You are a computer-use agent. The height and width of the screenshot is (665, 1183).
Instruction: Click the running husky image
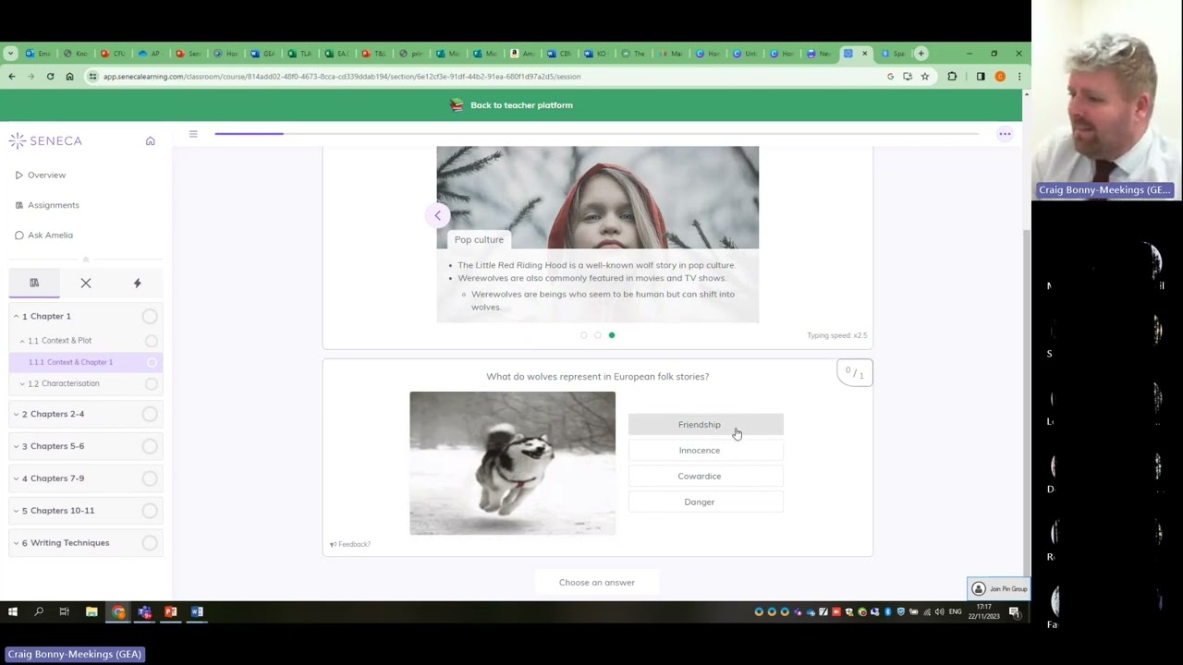point(512,464)
